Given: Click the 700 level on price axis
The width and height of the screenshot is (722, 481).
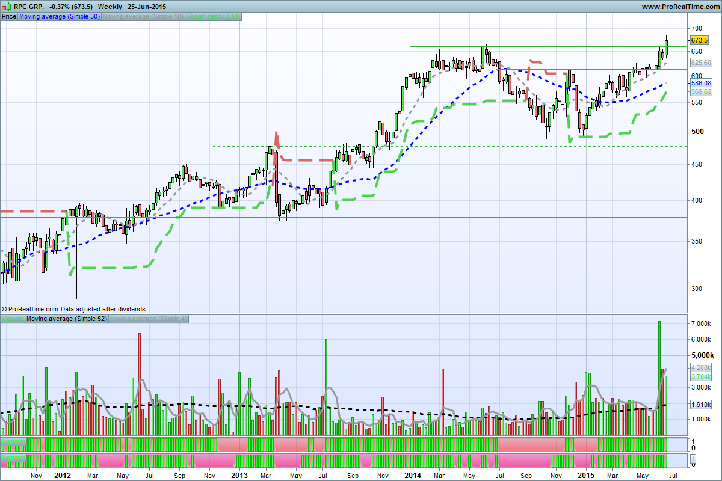Looking at the screenshot, I should click(697, 28).
